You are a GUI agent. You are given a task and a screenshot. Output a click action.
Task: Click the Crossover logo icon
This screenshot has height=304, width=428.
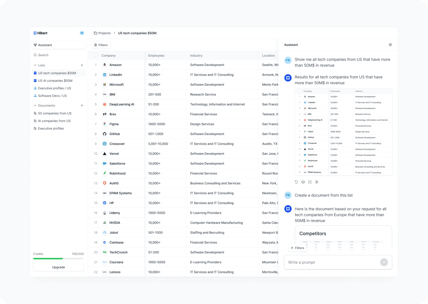click(x=105, y=144)
